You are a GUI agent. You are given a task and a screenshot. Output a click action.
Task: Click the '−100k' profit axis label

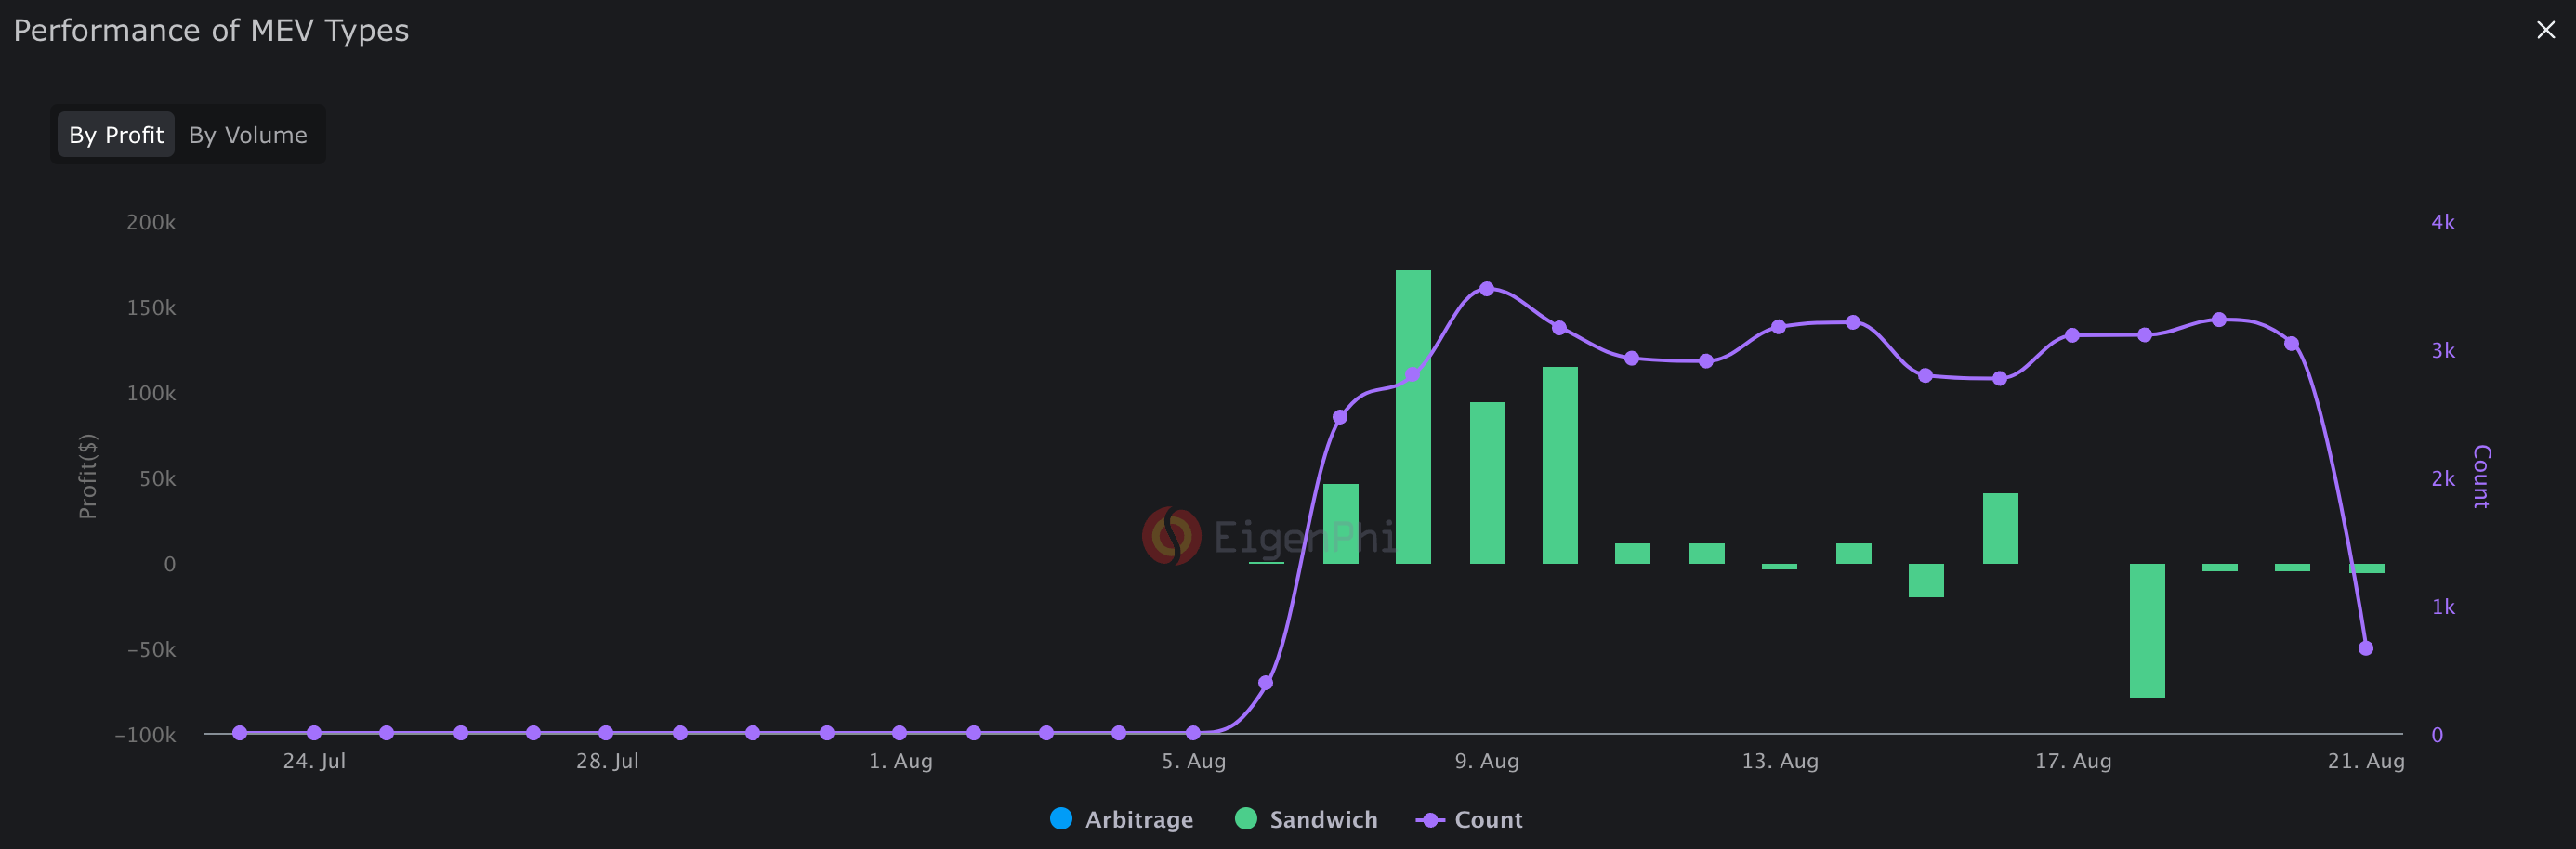pos(146,735)
